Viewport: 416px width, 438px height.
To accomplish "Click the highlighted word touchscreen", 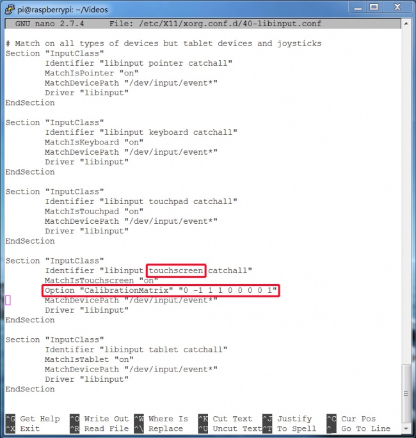I will coord(175,270).
